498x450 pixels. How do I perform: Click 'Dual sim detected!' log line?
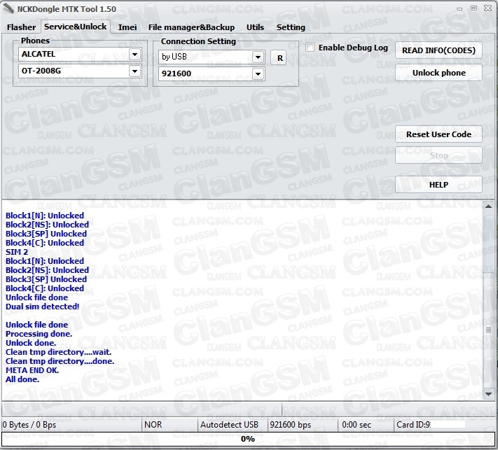pyautogui.click(x=42, y=307)
